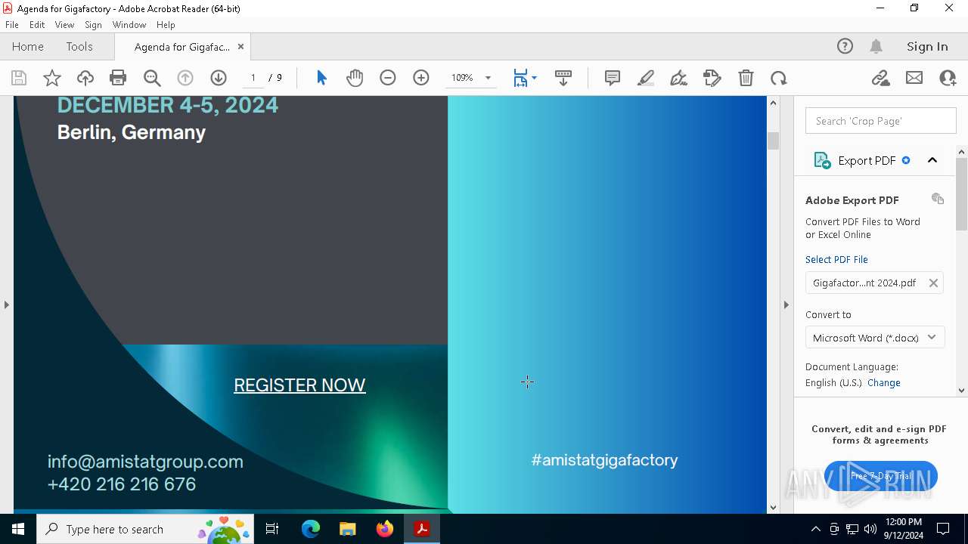The height and width of the screenshot is (544, 968).
Task: Zoom out with the minus circle icon
Action: click(x=388, y=78)
